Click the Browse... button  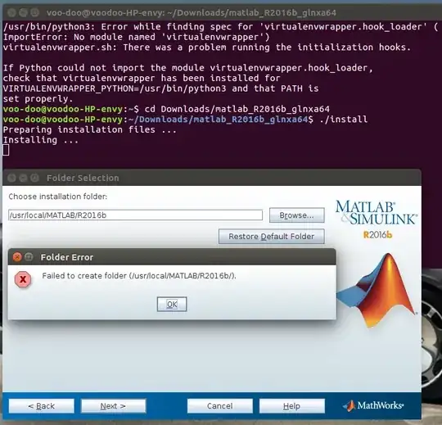click(296, 215)
